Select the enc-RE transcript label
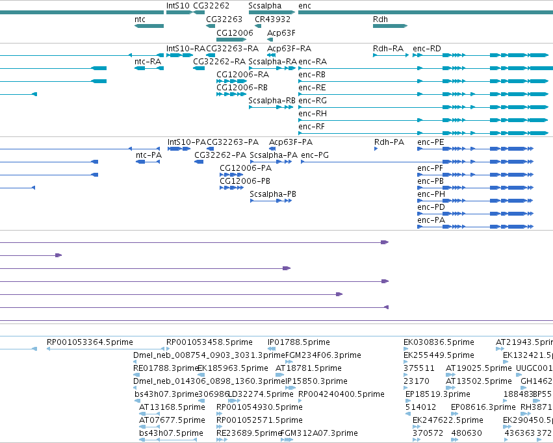 312,88
